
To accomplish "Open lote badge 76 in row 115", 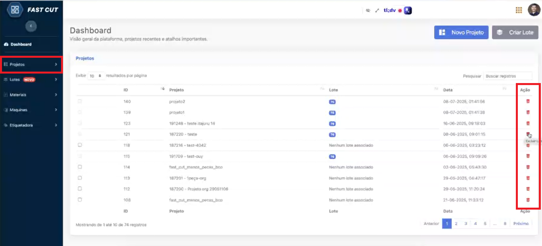I will (x=332, y=156).
